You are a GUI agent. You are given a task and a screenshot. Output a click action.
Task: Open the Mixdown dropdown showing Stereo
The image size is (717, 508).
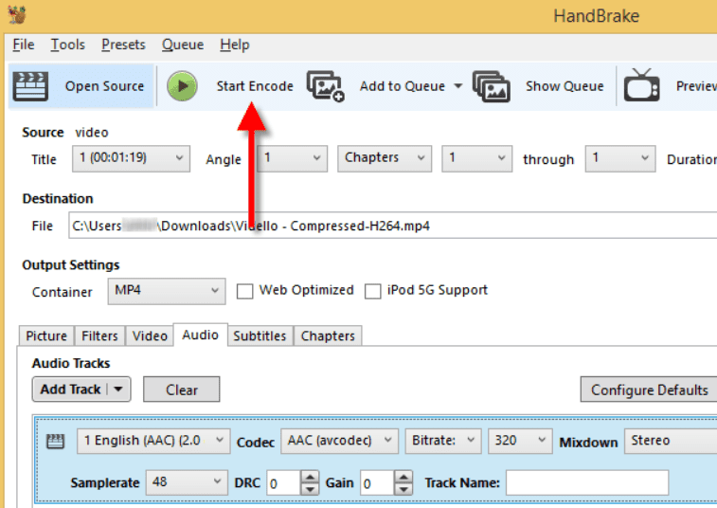[x=671, y=441]
